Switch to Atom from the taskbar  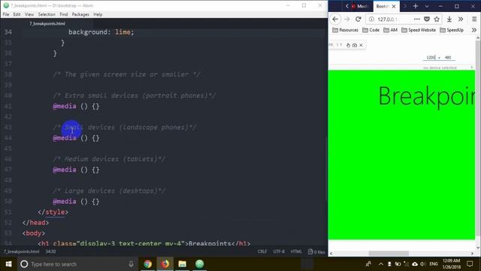199,264
